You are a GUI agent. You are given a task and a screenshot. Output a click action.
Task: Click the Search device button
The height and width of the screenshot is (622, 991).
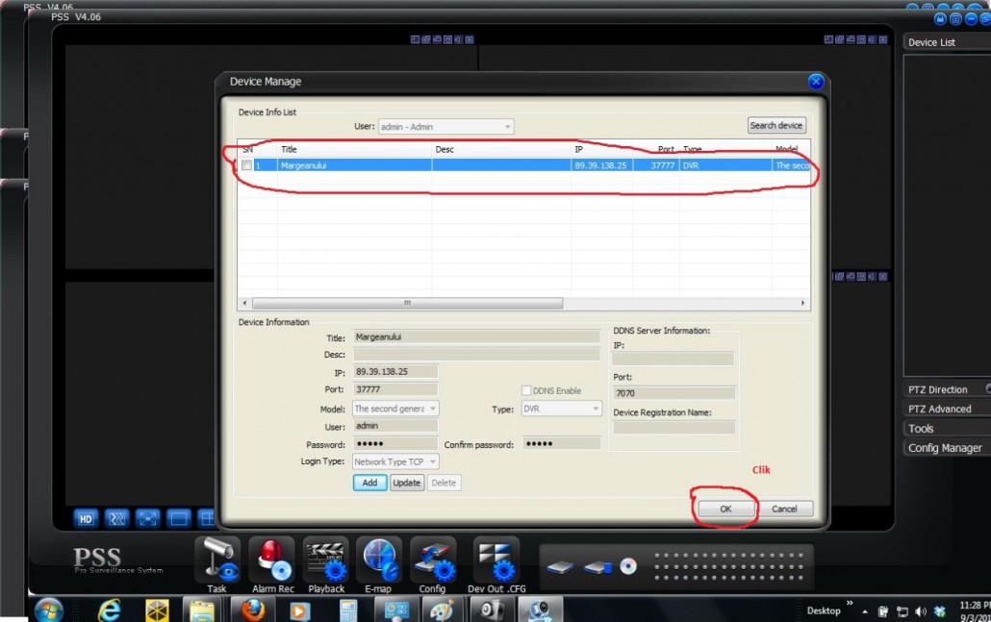tap(776, 126)
